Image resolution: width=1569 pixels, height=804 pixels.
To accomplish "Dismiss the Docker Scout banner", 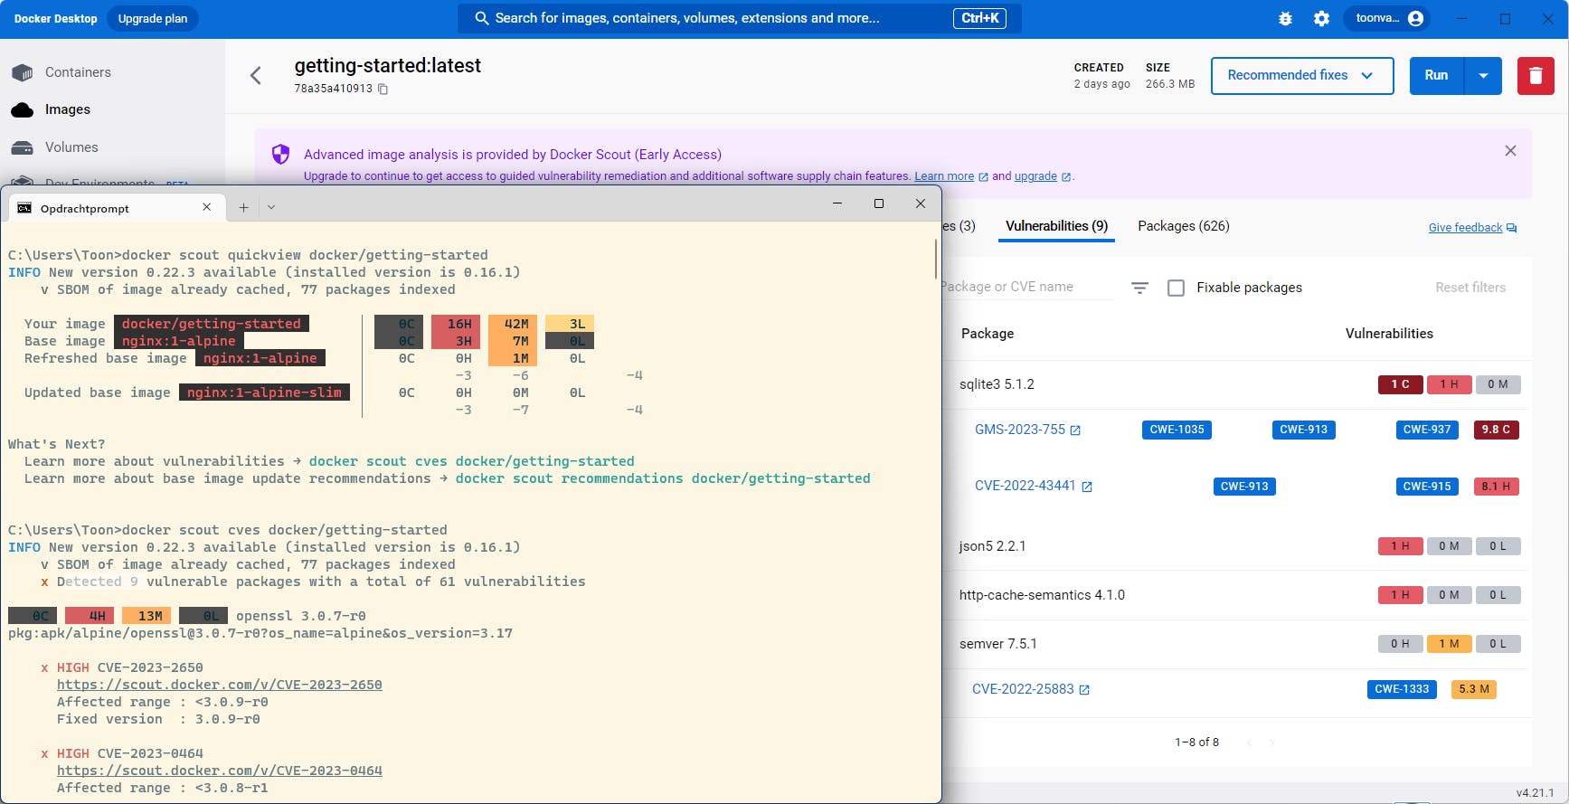I will click(1510, 151).
